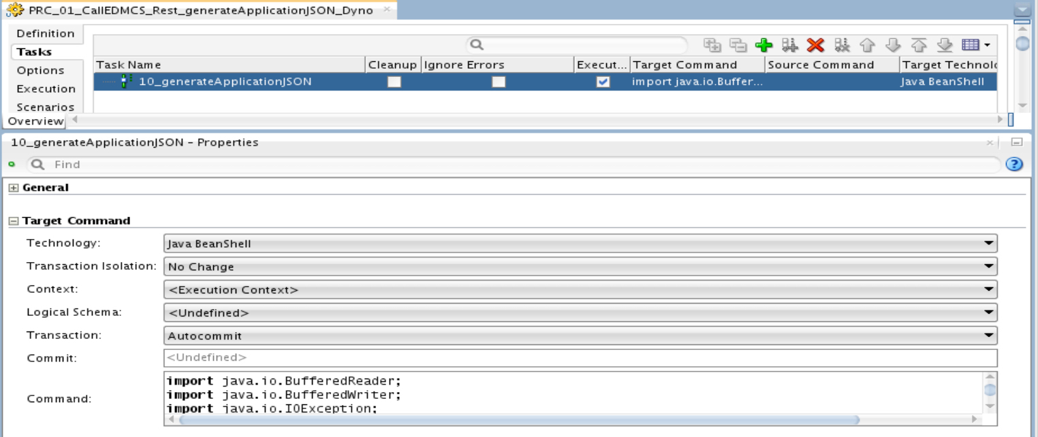
Task: Move the task down with the down arrow
Action: [x=893, y=44]
